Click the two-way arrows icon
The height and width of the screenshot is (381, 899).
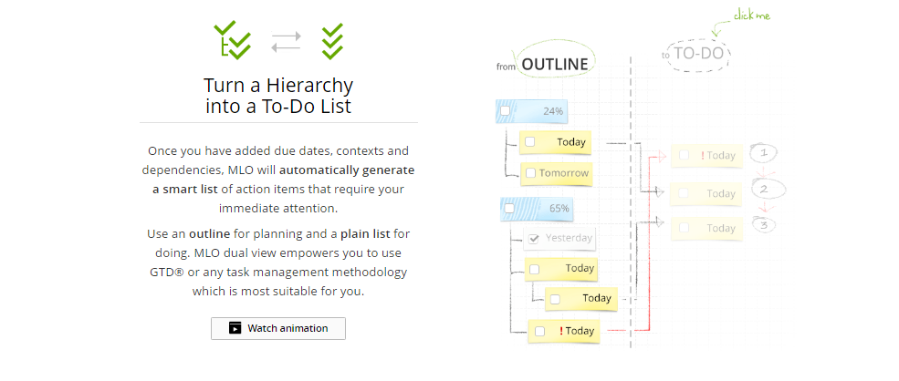click(286, 41)
